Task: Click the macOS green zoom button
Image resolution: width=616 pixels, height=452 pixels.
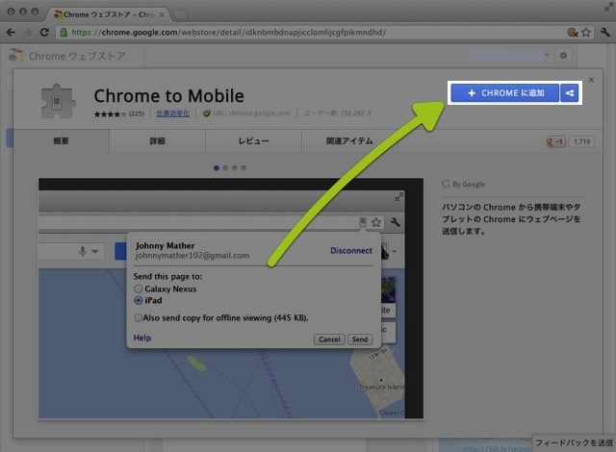Action: [35, 12]
